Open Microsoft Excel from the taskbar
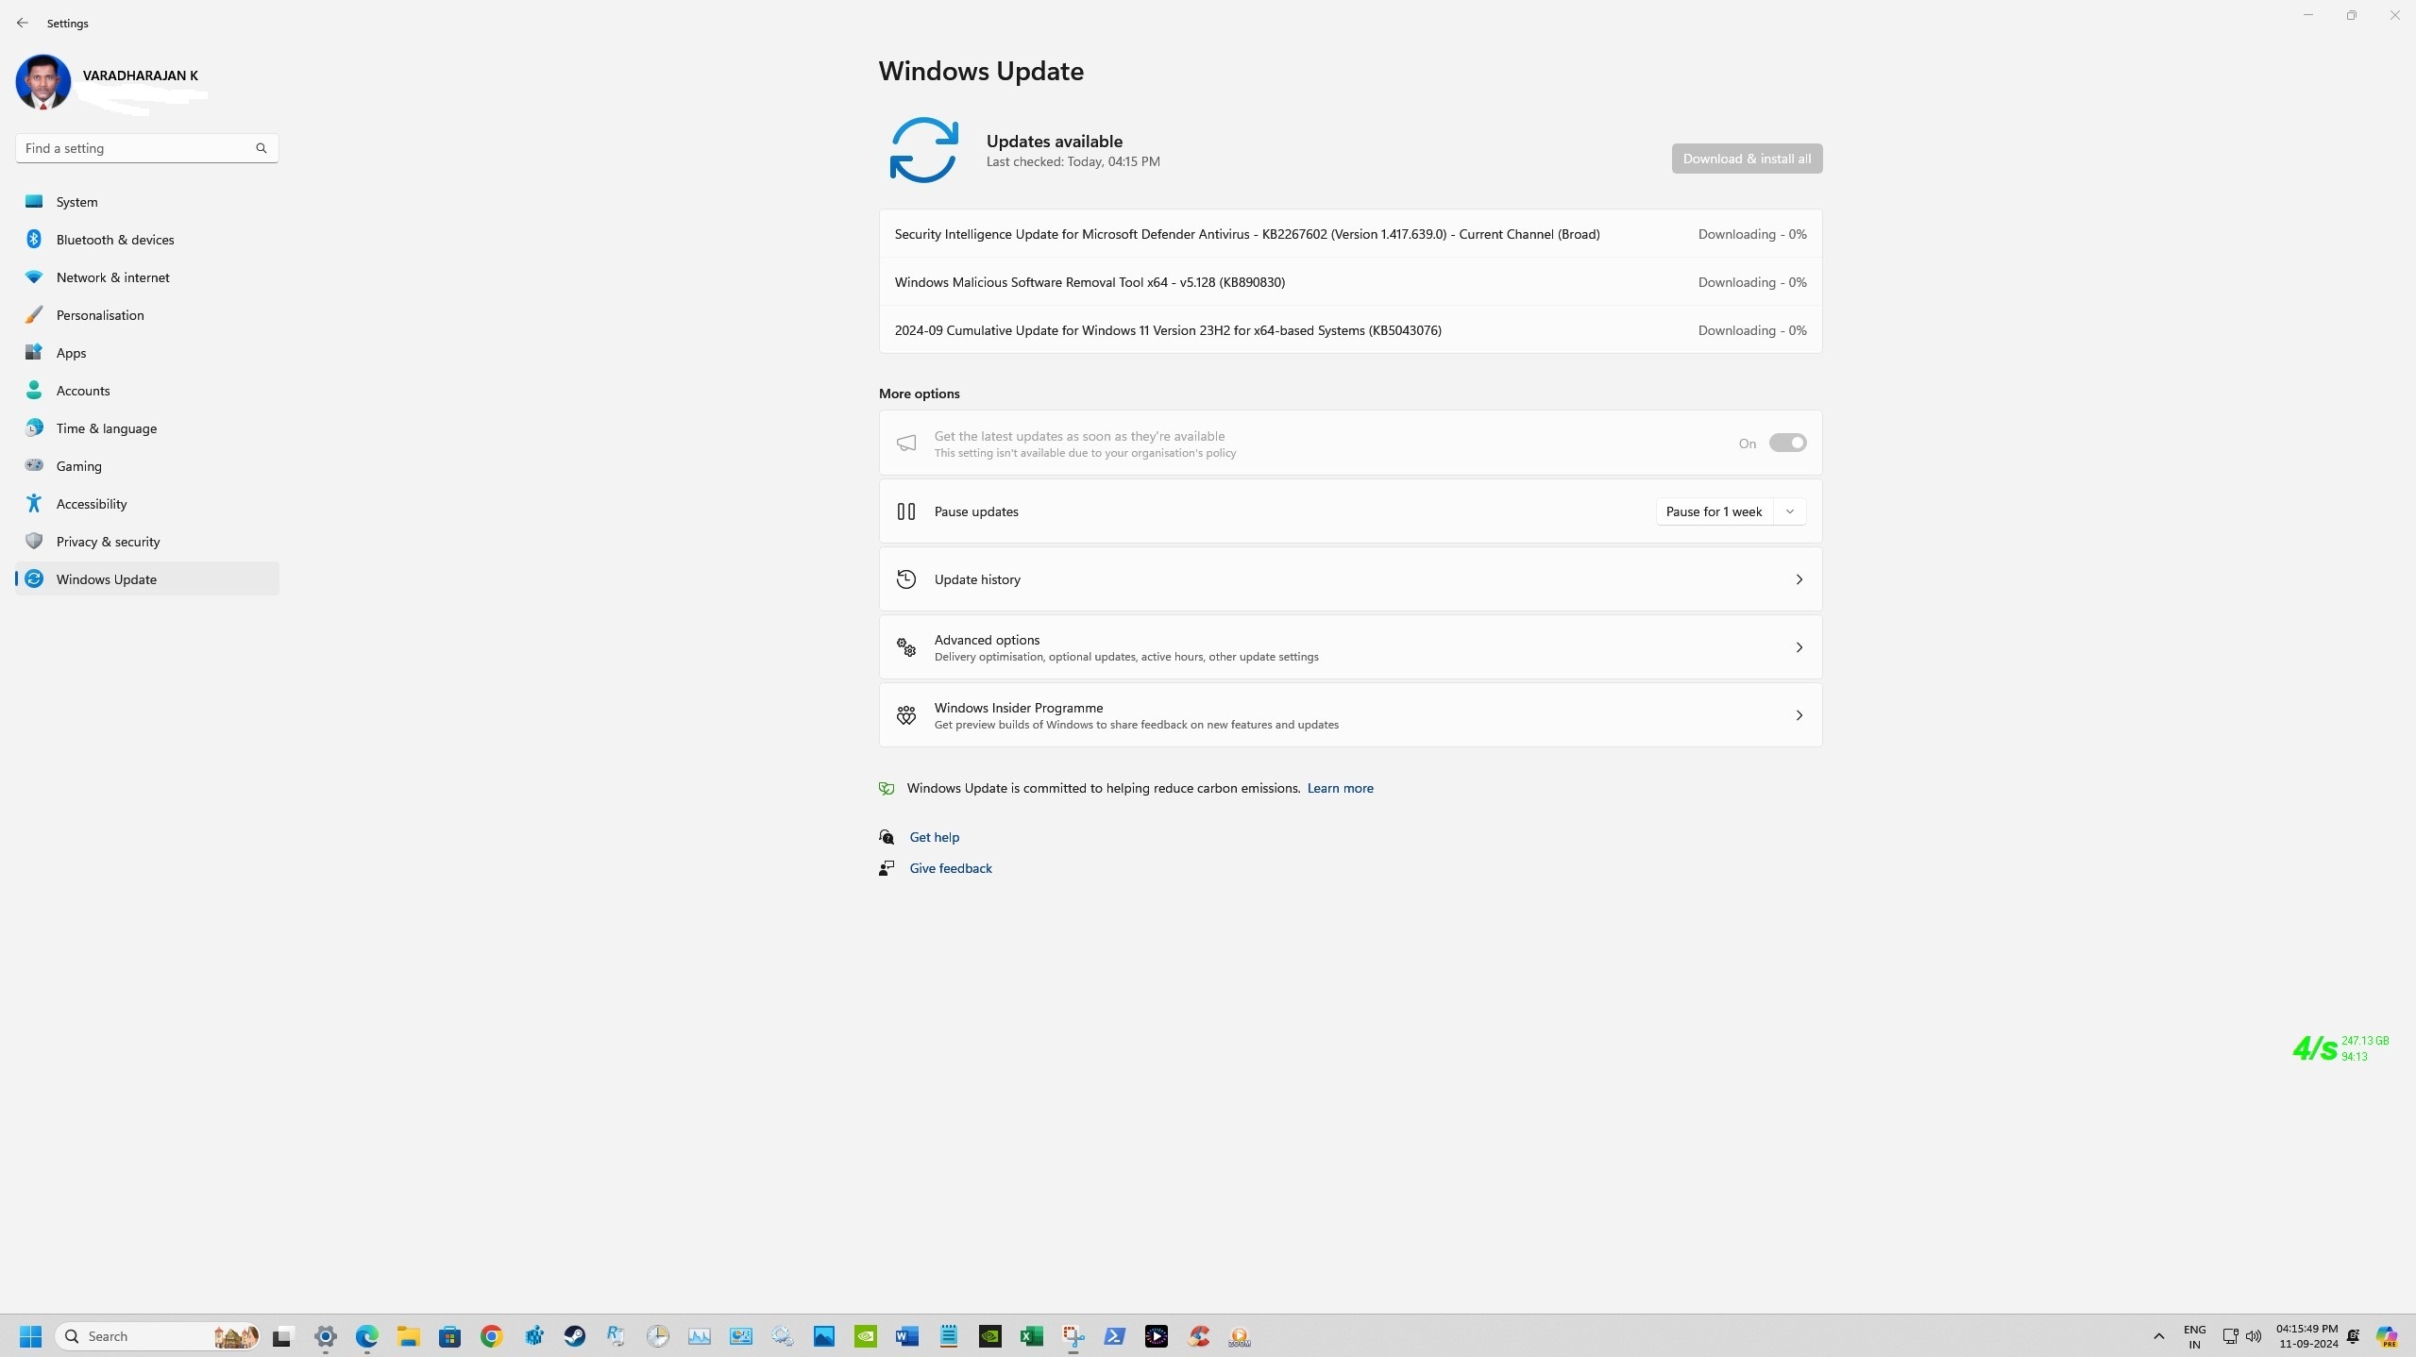 click(1031, 1336)
